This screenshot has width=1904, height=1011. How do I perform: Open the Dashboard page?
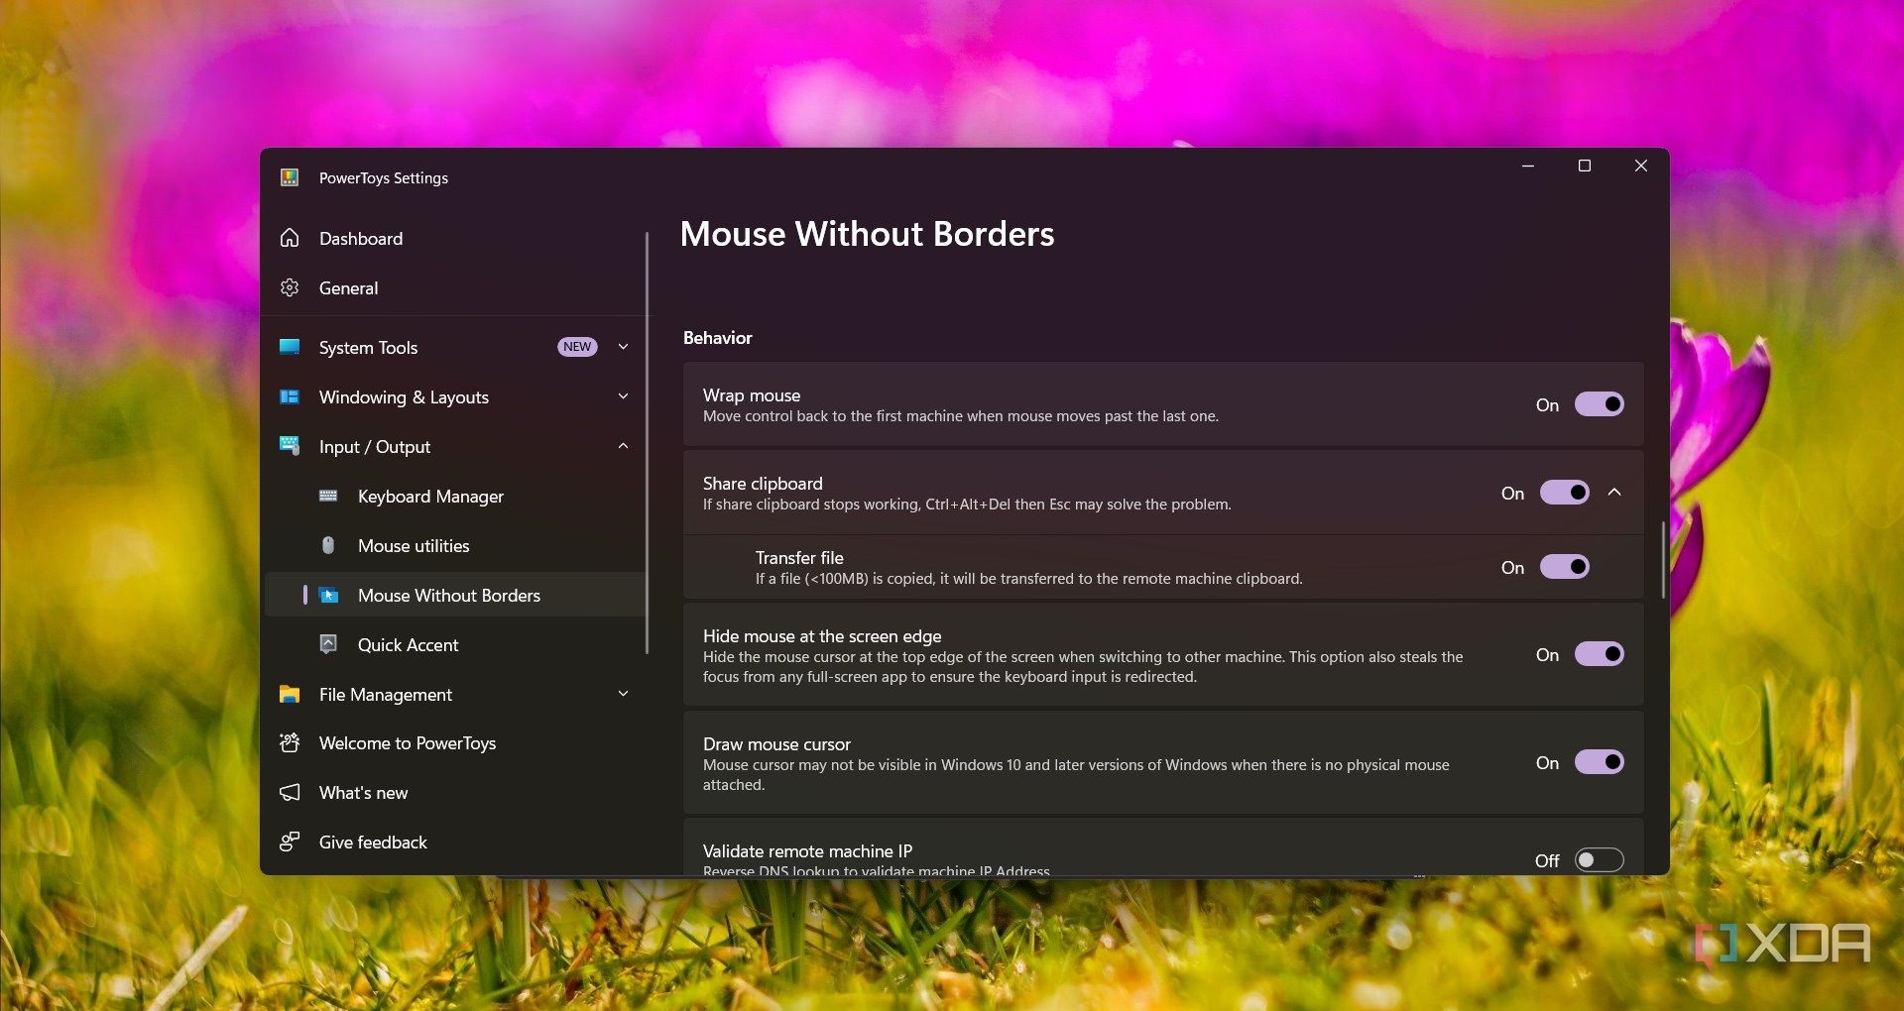[456, 238]
